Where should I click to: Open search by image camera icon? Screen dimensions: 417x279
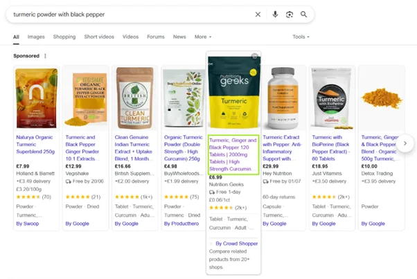coord(290,15)
